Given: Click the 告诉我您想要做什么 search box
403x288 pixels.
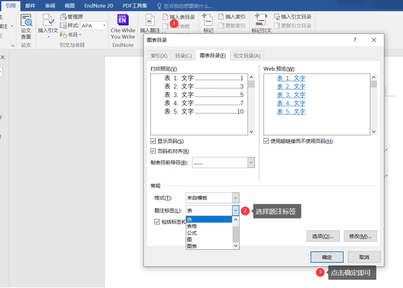Looking at the screenshot, I should pos(185,6).
